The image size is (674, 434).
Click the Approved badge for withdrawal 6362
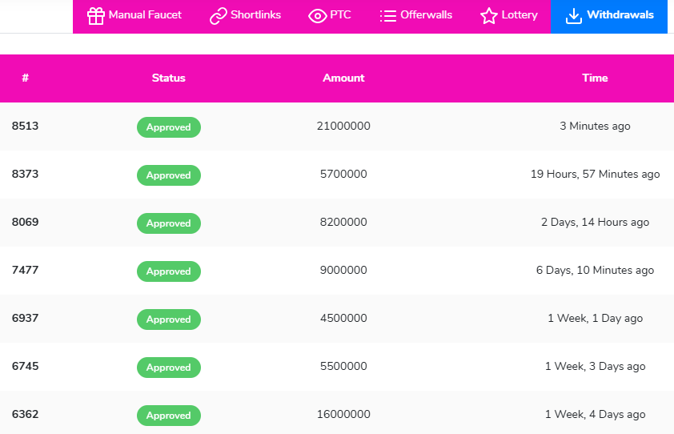(x=168, y=416)
